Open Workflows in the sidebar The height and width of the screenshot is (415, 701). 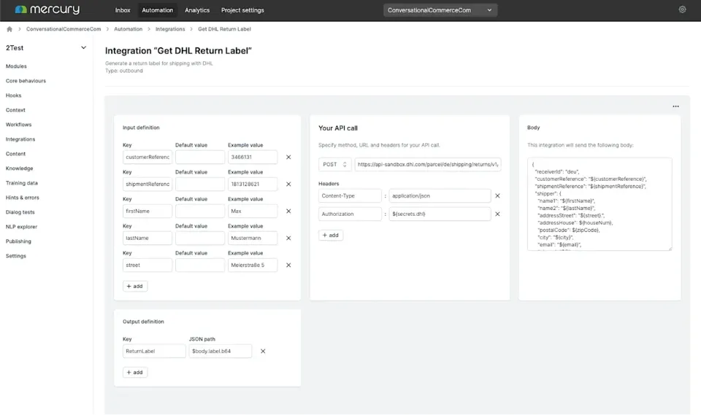click(x=18, y=125)
